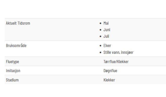Click the Fluetype row label

pos(12,62)
